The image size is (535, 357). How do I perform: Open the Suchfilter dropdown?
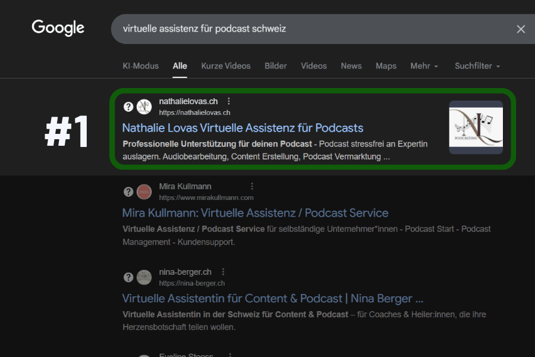[477, 66]
